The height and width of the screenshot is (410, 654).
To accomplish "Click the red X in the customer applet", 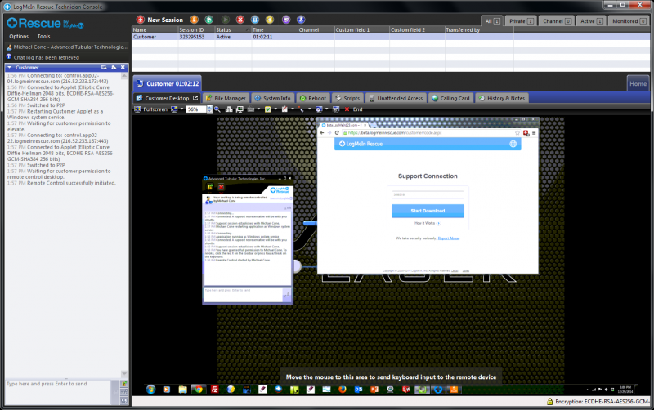I will [221, 187].
